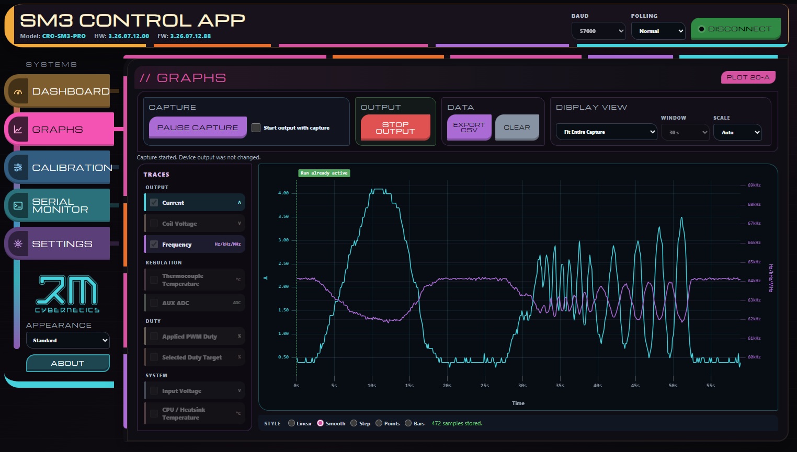The width and height of the screenshot is (797, 452).
Task: Click the ZM Cybernetics logo
Action: 67,294
